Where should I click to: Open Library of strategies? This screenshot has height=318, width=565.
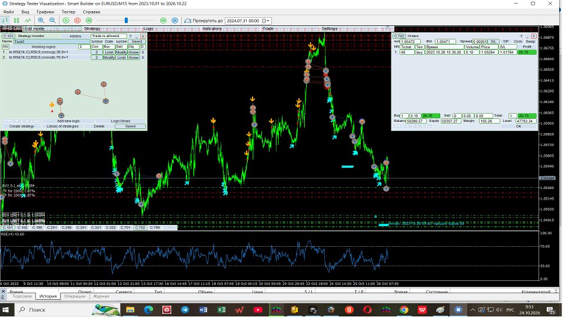[63, 127]
